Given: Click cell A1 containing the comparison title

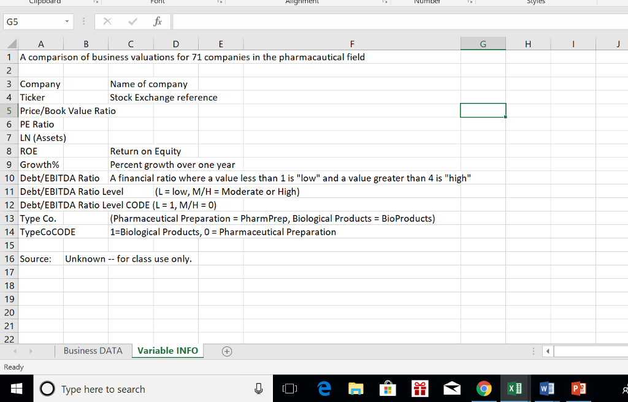Looking at the screenshot, I should pos(41,56).
